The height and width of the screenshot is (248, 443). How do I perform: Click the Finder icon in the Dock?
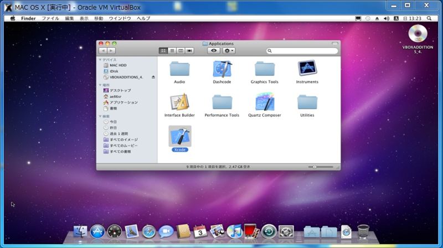tap(80, 231)
